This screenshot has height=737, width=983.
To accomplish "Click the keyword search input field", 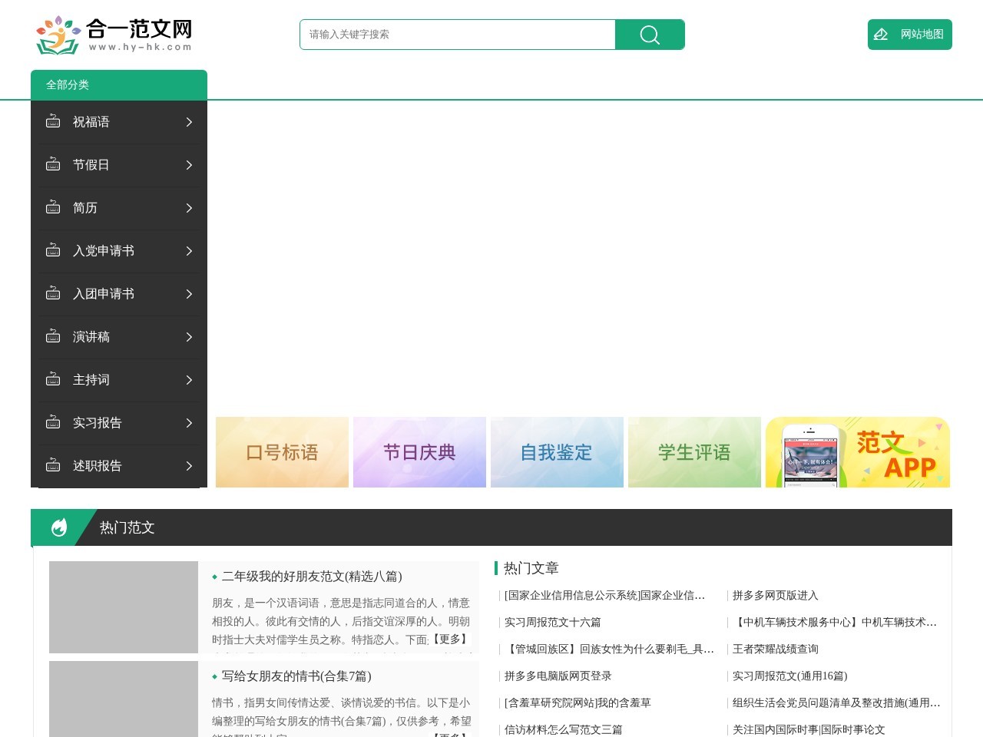I will pos(458,35).
